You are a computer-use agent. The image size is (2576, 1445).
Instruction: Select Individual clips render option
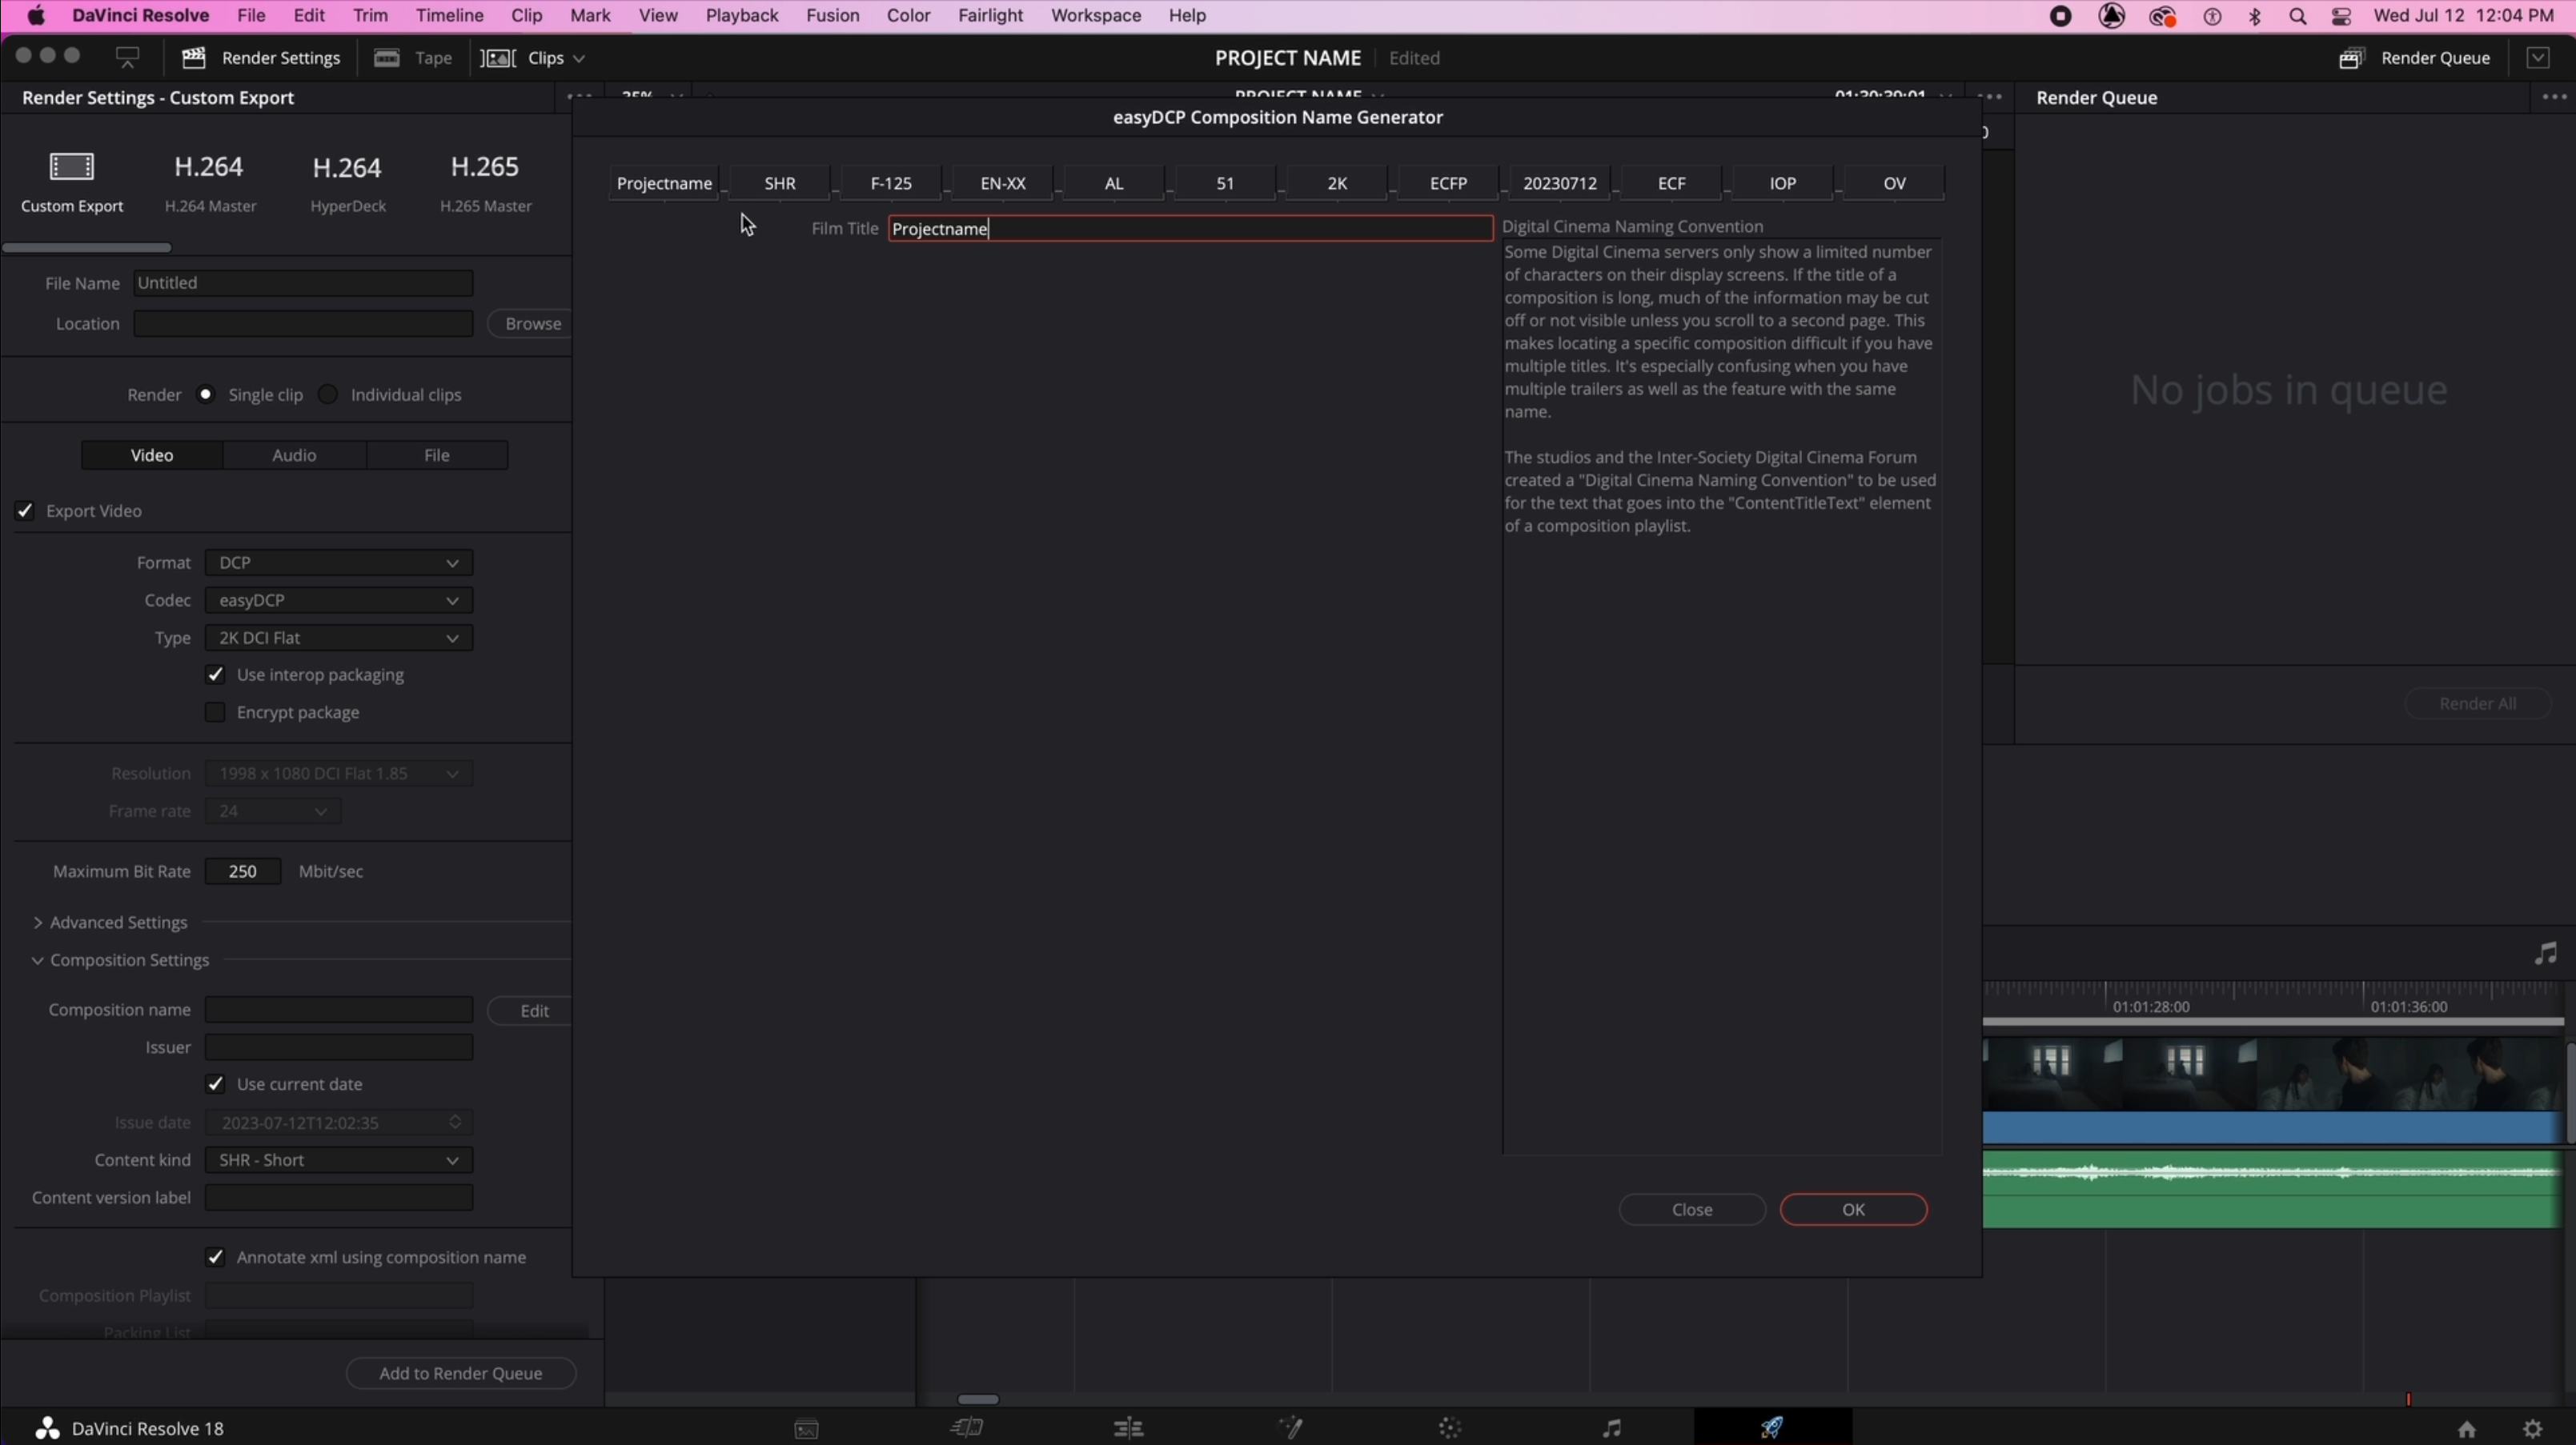click(328, 394)
